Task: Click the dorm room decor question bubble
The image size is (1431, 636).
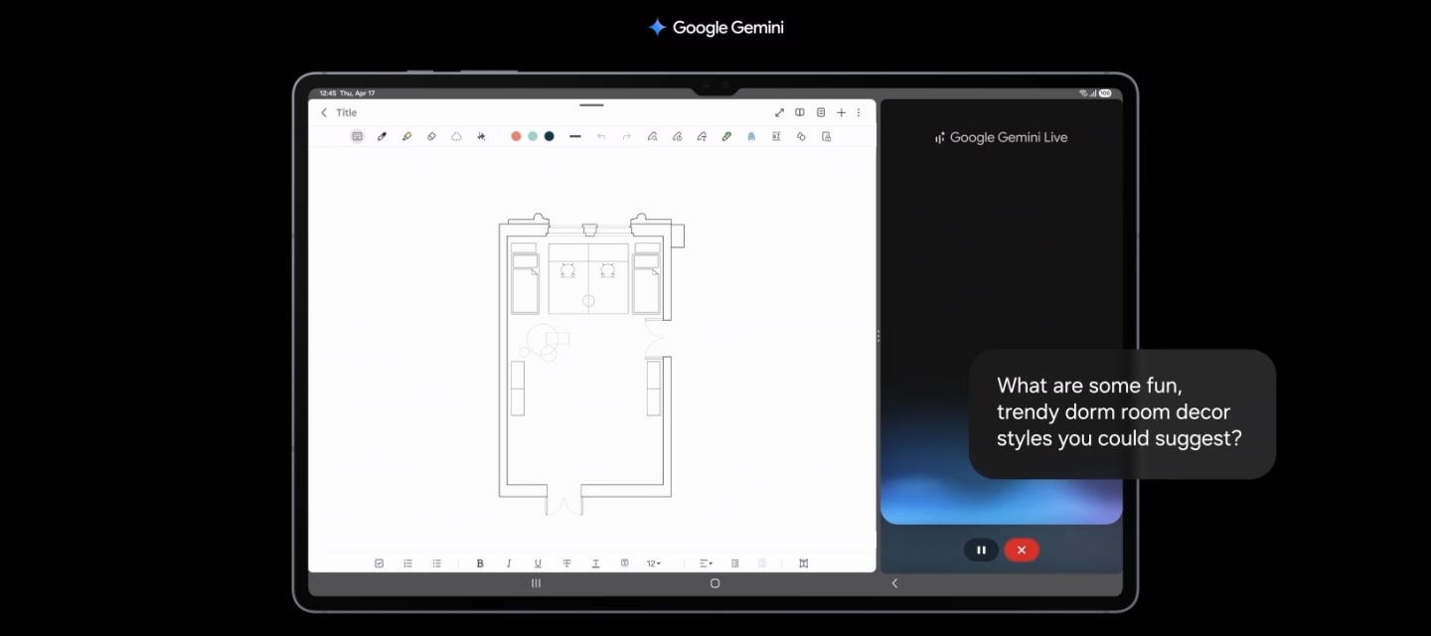Action: 1122,413
